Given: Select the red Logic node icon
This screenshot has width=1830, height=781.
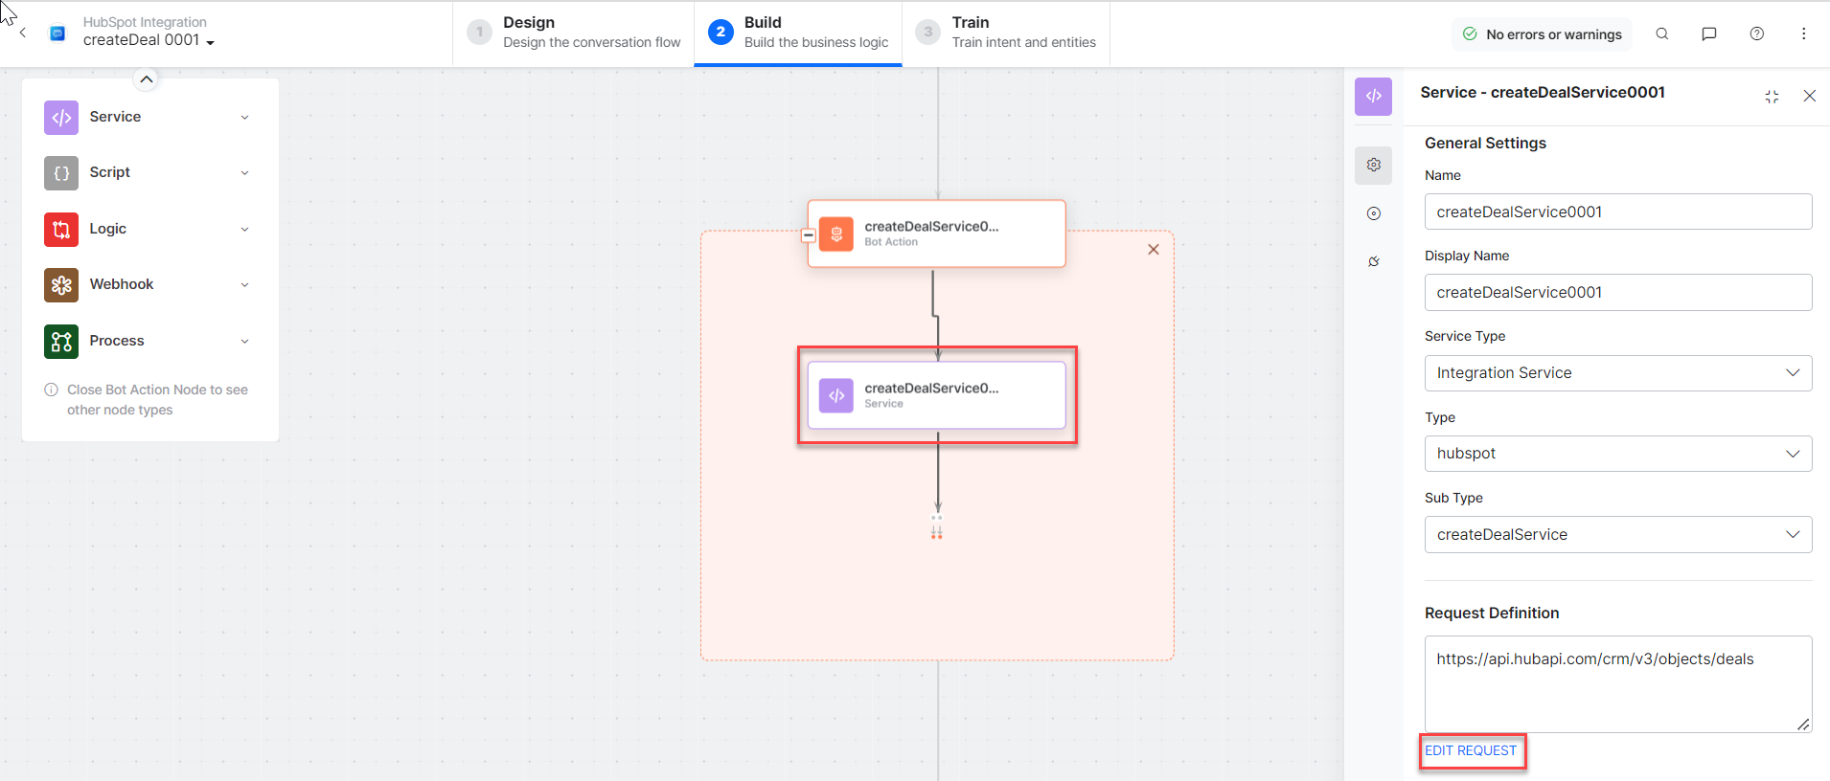Looking at the screenshot, I should click(61, 230).
